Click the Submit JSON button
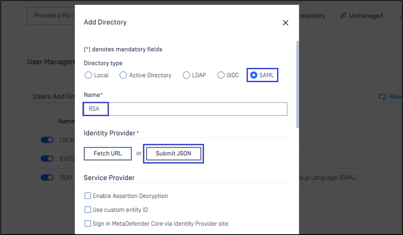Viewport: 403px width, 235px height. pyautogui.click(x=173, y=154)
